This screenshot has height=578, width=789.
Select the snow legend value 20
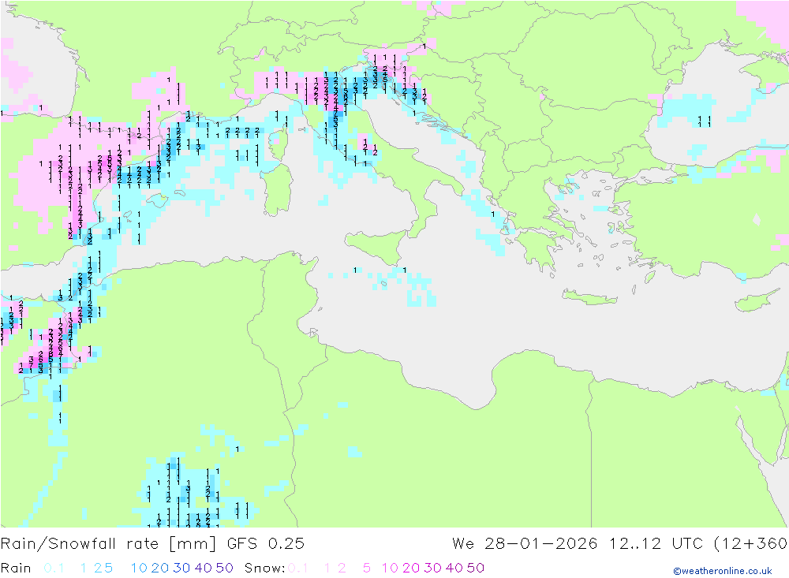pos(411,568)
